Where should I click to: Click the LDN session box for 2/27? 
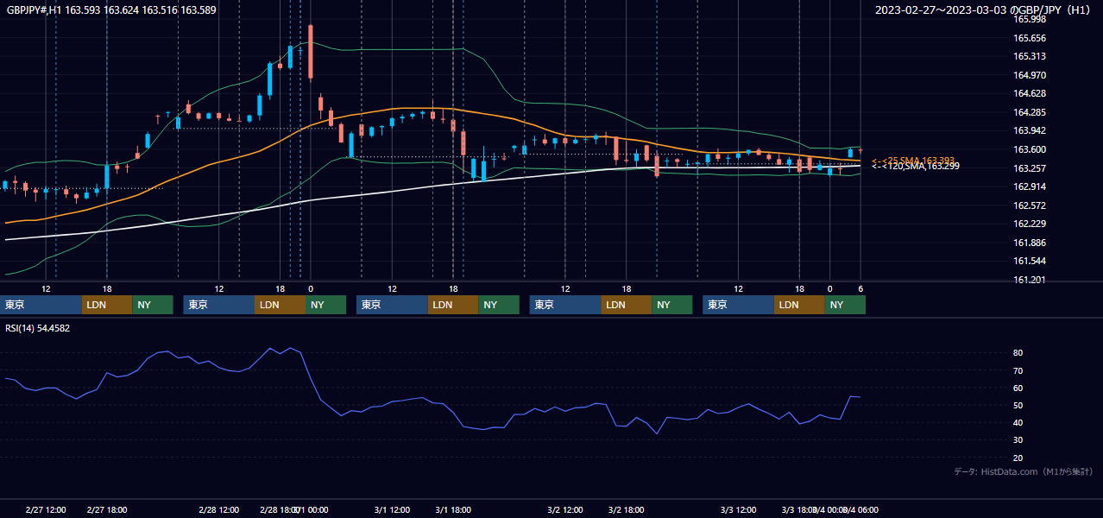click(x=107, y=305)
